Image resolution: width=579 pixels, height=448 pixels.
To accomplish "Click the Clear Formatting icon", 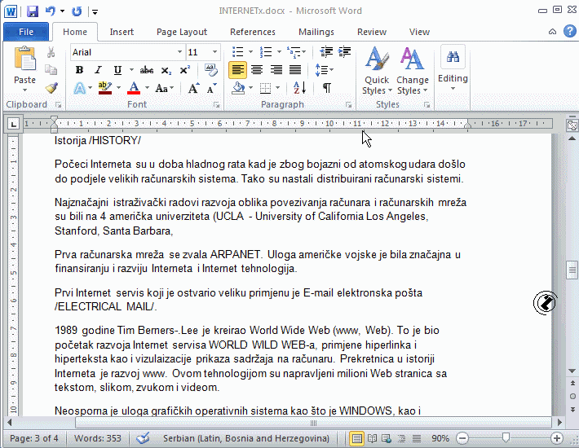I will pyautogui.click(x=212, y=70).
